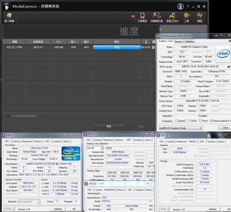
Task: Click the Z icon of CPU-Z Memory window
Action: pyautogui.click(x=158, y=136)
